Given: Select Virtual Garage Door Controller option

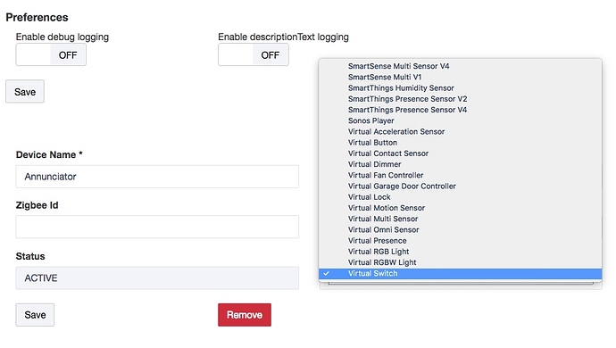Looking at the screenshot, I should (x=460, y=186).
